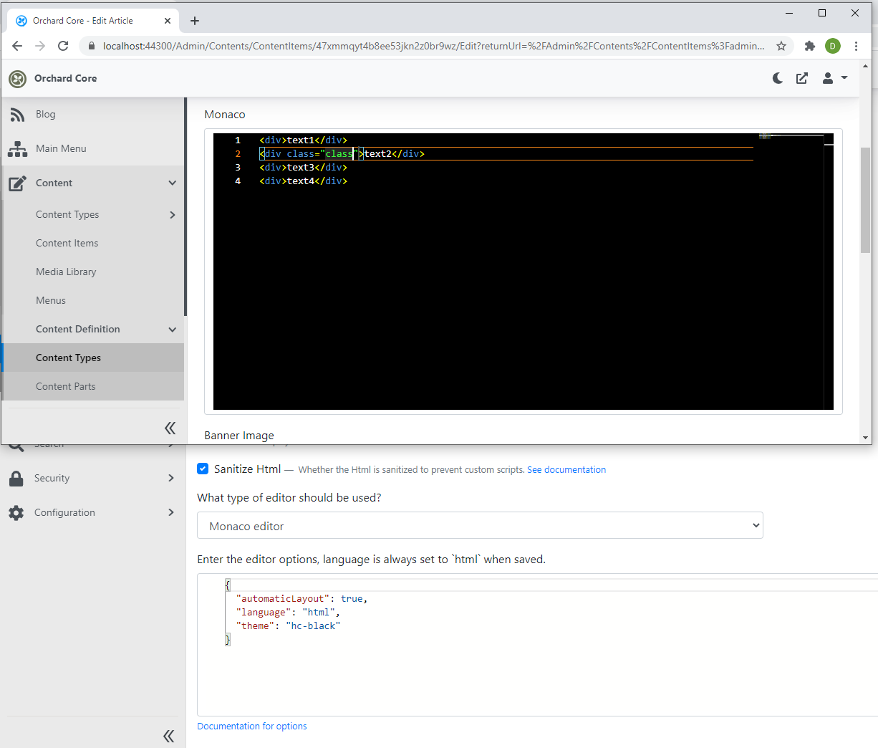Open Chrome three-dot menu

click(856, 46)
